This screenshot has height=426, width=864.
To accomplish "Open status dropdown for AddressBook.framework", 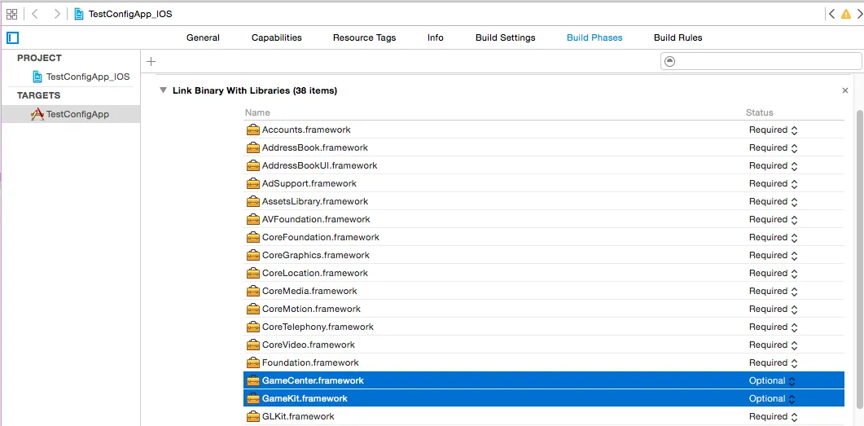I will pos(773,147).
